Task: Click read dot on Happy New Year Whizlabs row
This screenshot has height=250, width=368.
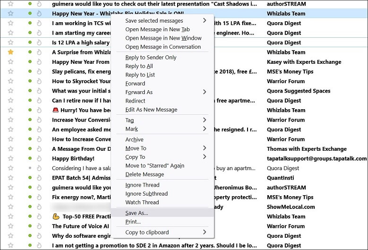Action: pyautogui.click(x=30, y=13)
